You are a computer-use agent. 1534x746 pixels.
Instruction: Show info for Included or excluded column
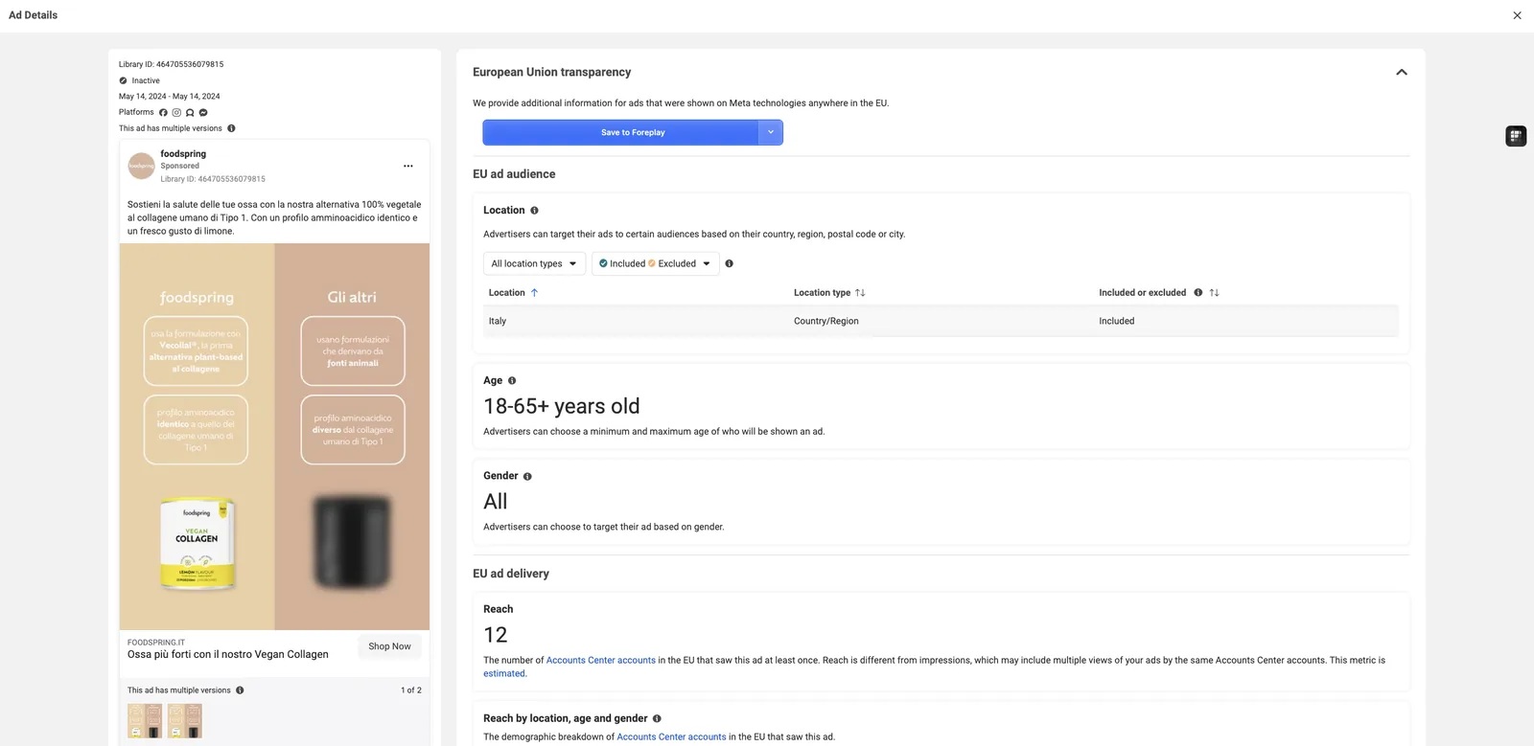(1197, 293)
